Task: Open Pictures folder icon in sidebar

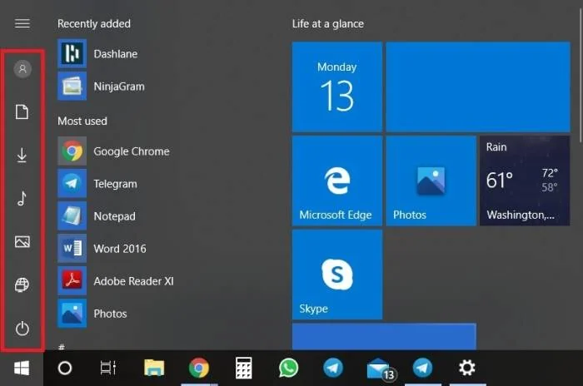Action: (x=22, y=242)
